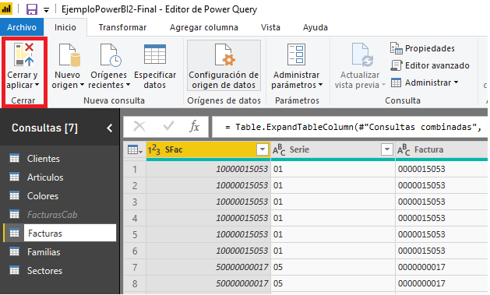Switch to the Inicio tab

pos(65,27)
